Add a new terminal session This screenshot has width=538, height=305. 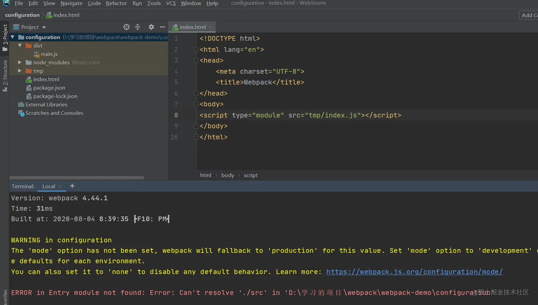pyautogui.click(x=72, y=186)
